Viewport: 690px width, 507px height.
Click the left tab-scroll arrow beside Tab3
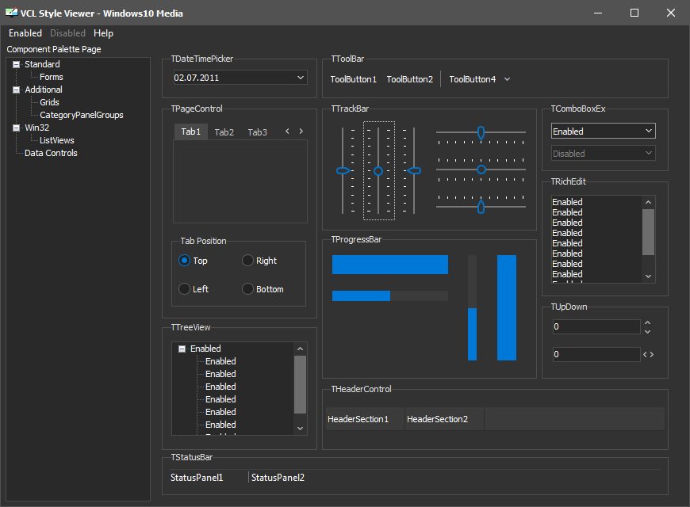point(287,131)
